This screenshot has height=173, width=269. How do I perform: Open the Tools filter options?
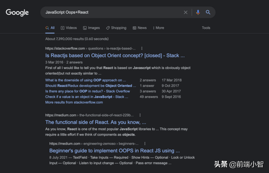tap(206, 28)
